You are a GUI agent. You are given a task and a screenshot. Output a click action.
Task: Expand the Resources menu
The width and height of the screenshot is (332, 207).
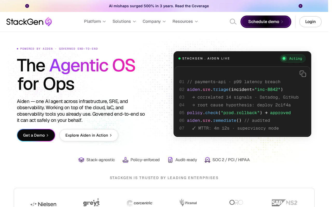185,21
